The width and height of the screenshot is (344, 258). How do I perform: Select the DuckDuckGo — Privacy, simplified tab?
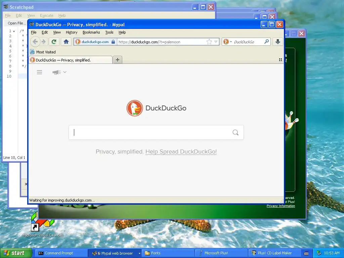(x=71, y=60)
